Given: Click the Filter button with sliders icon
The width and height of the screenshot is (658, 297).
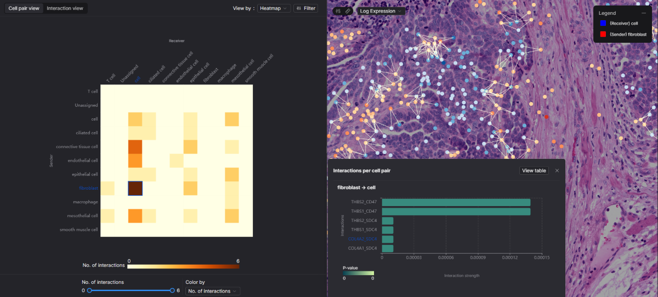Looking at the screenshot, I should click(x=305, y=8).
